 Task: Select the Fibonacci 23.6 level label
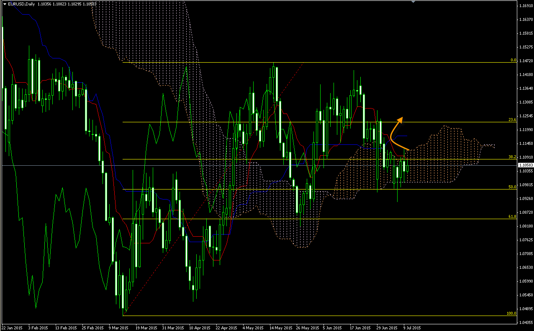click(513, 120)
